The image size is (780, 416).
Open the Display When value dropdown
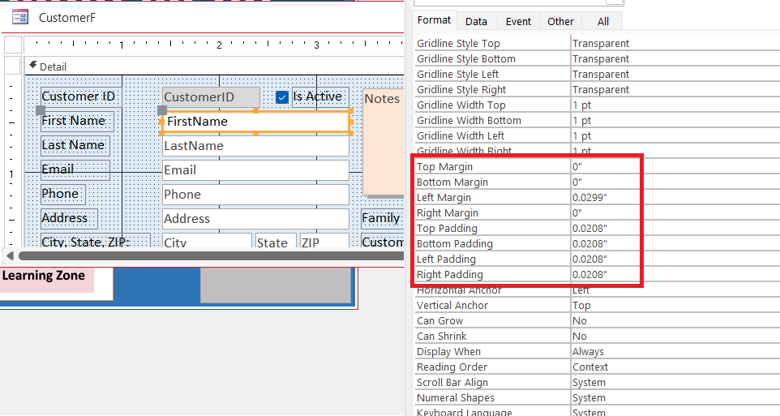tap(675, 352)
